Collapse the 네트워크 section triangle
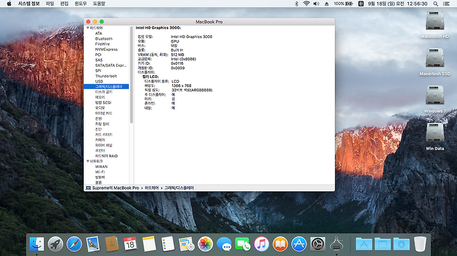This screenshot has width=457, height=256. pyautogui.click(x=88, y=161)
